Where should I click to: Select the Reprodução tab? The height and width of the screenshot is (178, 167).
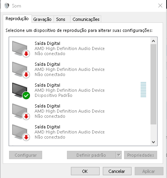(x=17, y=19)
